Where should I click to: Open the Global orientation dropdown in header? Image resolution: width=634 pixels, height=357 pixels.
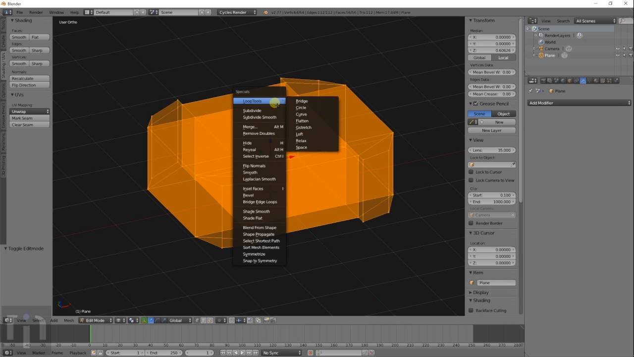179,320
